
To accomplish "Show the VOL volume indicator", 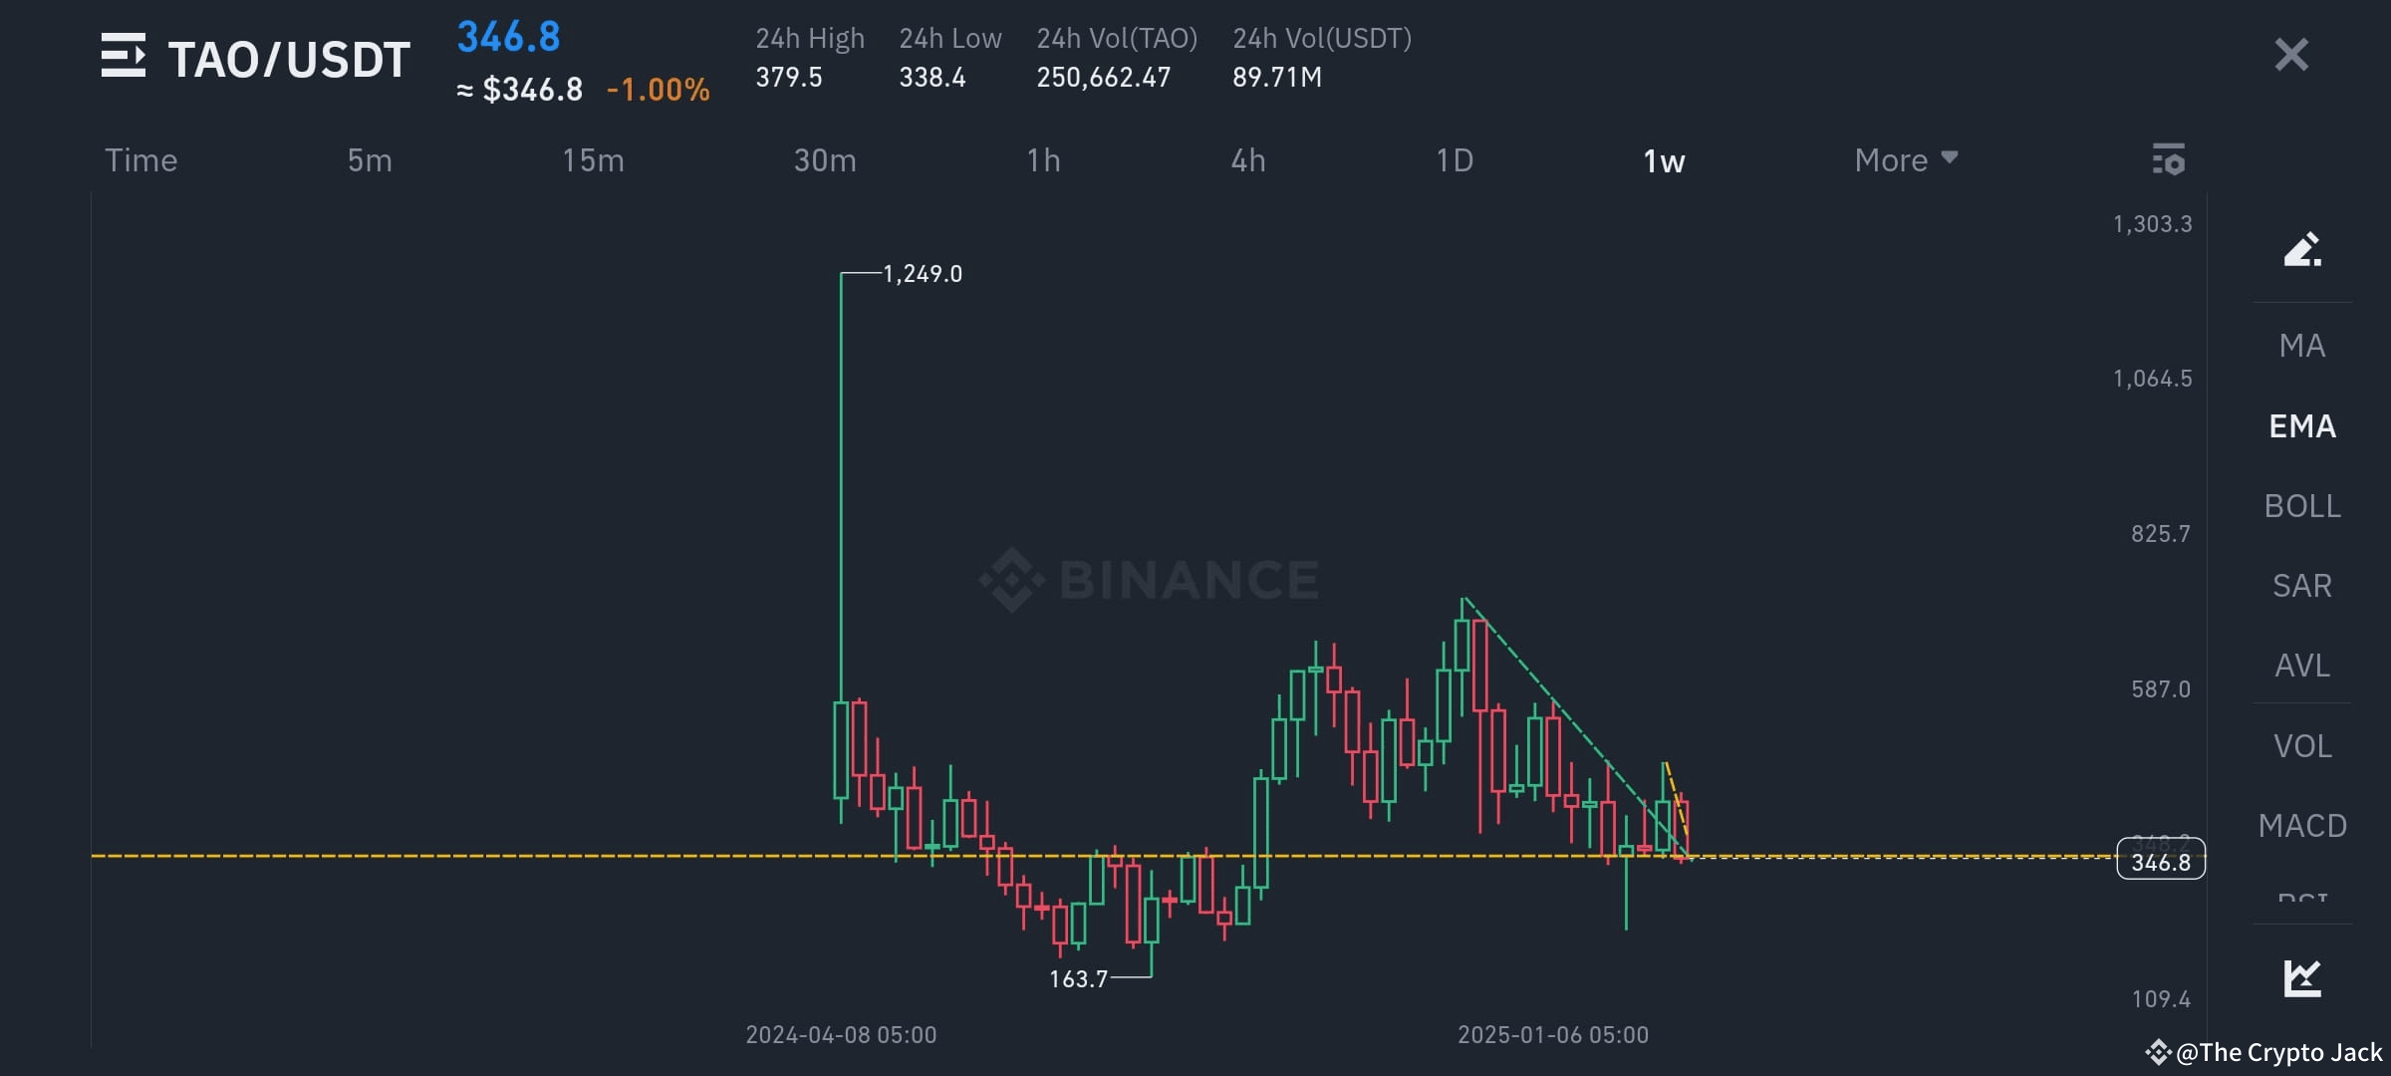I will point(2302,745).
